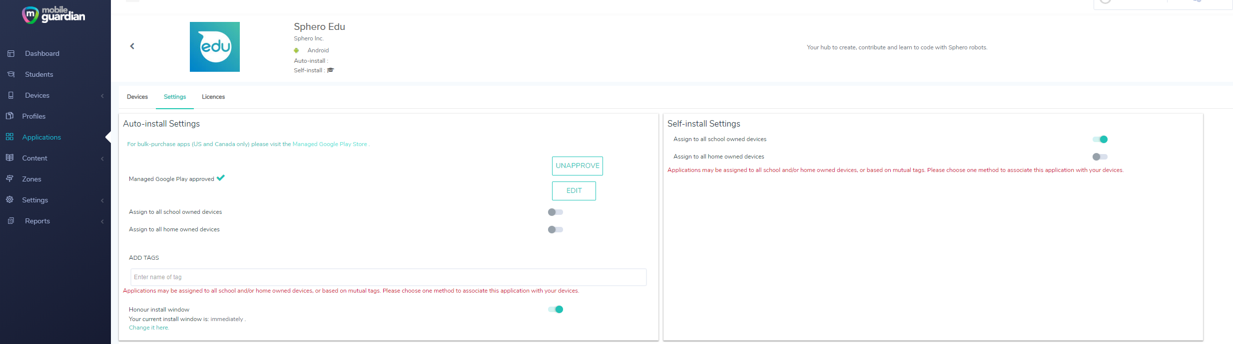Click the ADD TAGS label

144,258
